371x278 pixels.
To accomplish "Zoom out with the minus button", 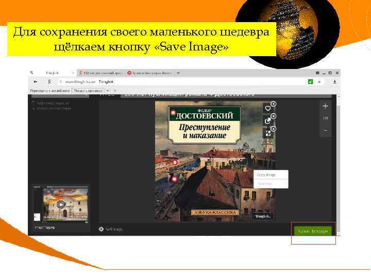I will point(325,130).
